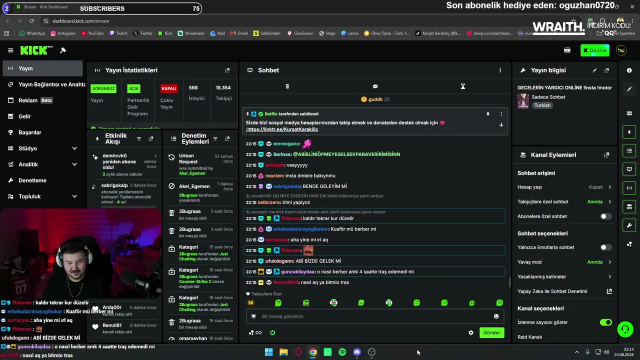Click the info icon in right sidebar
Screen dimensions: 640x360
(629, 70)
